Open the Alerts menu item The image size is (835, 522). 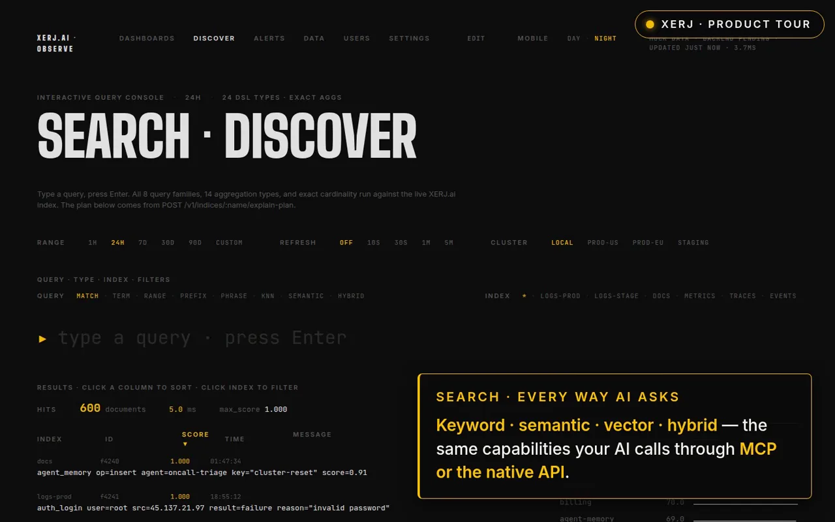click(269, 38)
